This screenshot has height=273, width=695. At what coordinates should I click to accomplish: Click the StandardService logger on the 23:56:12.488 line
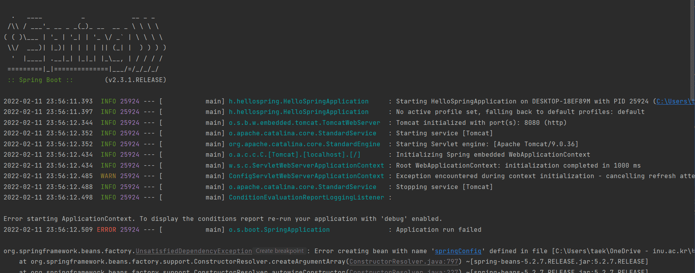click(x=302, y=187)
